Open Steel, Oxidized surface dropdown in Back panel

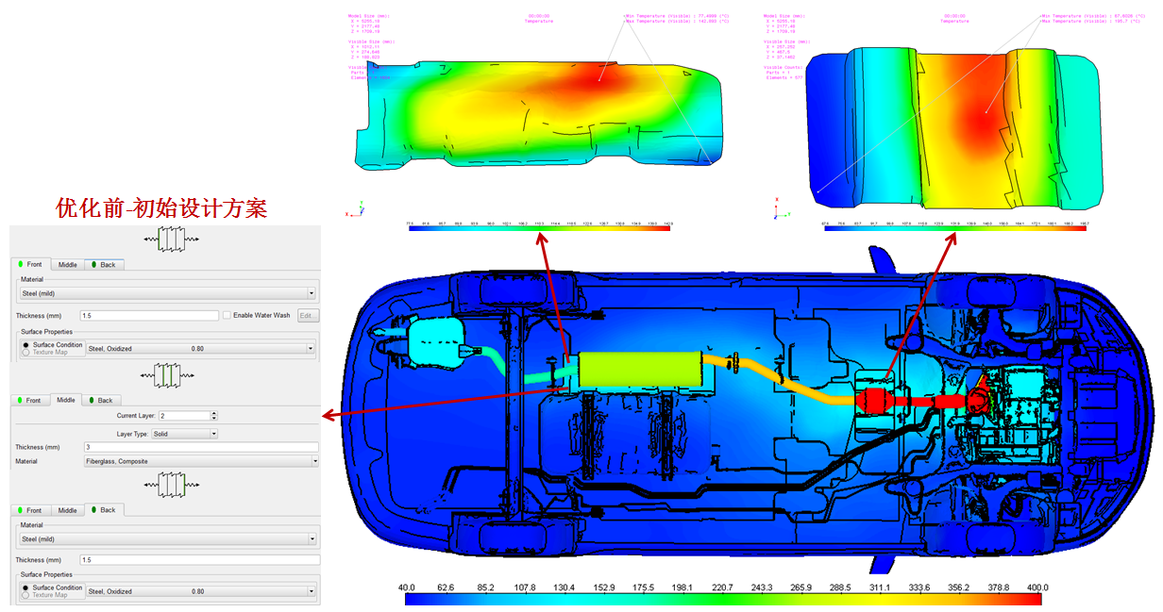pos(200,591)
